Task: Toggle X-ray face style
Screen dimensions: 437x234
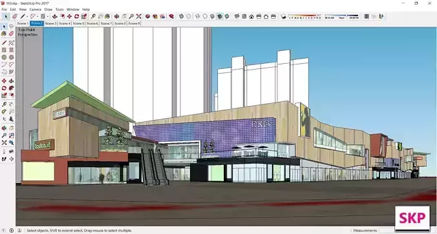Action: pos(181,17)
